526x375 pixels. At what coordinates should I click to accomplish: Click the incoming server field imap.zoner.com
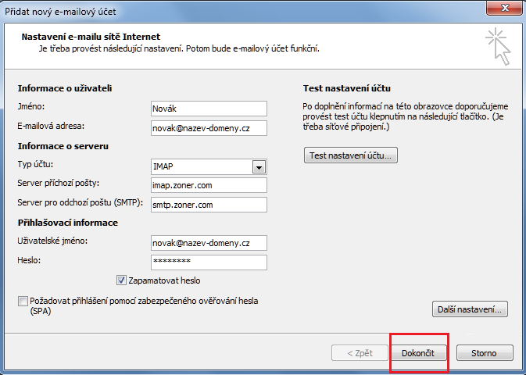209,185
